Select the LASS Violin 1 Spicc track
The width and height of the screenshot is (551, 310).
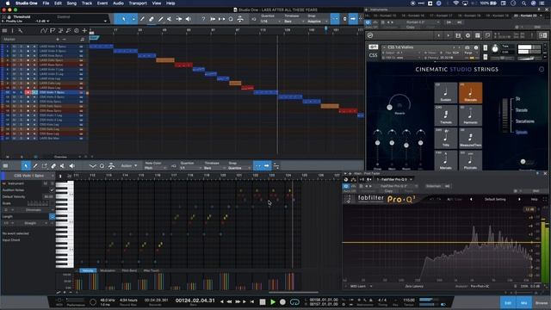pos(53,46)
